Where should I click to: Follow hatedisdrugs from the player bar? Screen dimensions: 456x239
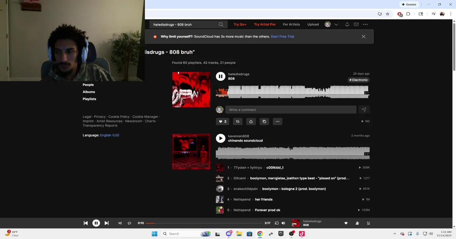(357, 223)
